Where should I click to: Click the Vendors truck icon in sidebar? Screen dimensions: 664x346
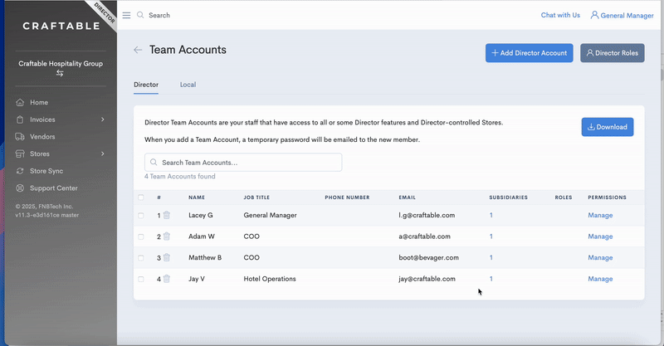coord(20,137)
